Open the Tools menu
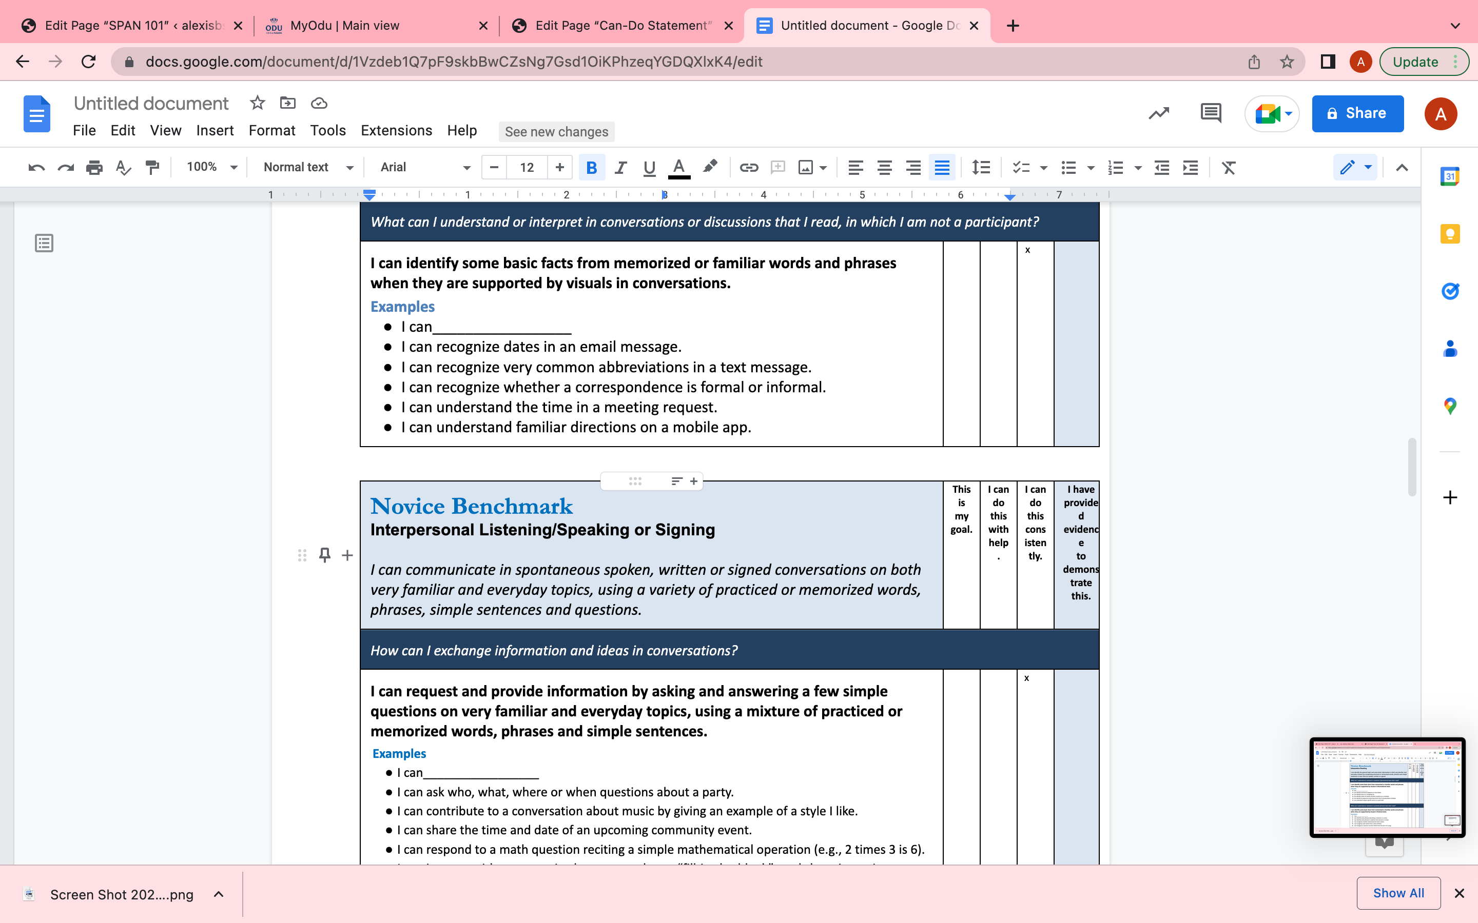 pyautogui.click(x=328, y=131)
